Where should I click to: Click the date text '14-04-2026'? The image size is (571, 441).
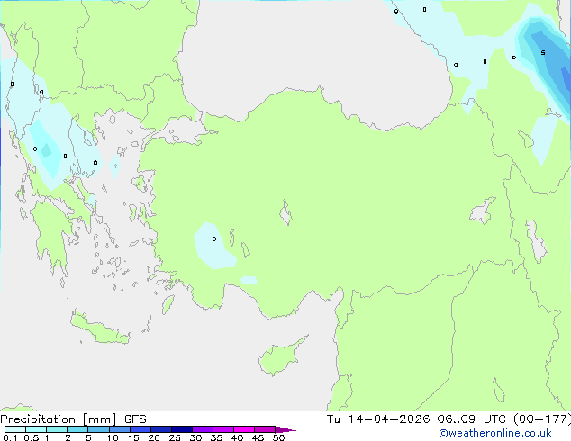tap(388, 419)
